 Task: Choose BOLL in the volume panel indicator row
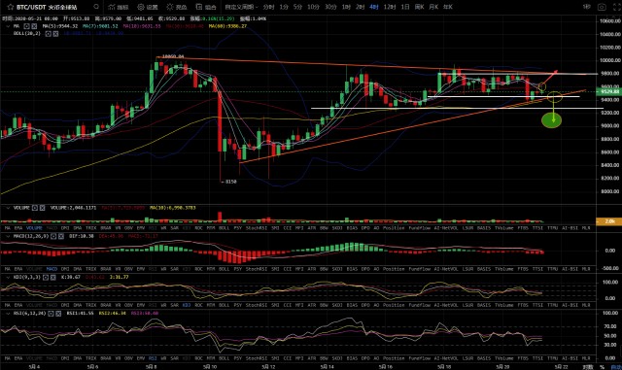tap(225, 228)
